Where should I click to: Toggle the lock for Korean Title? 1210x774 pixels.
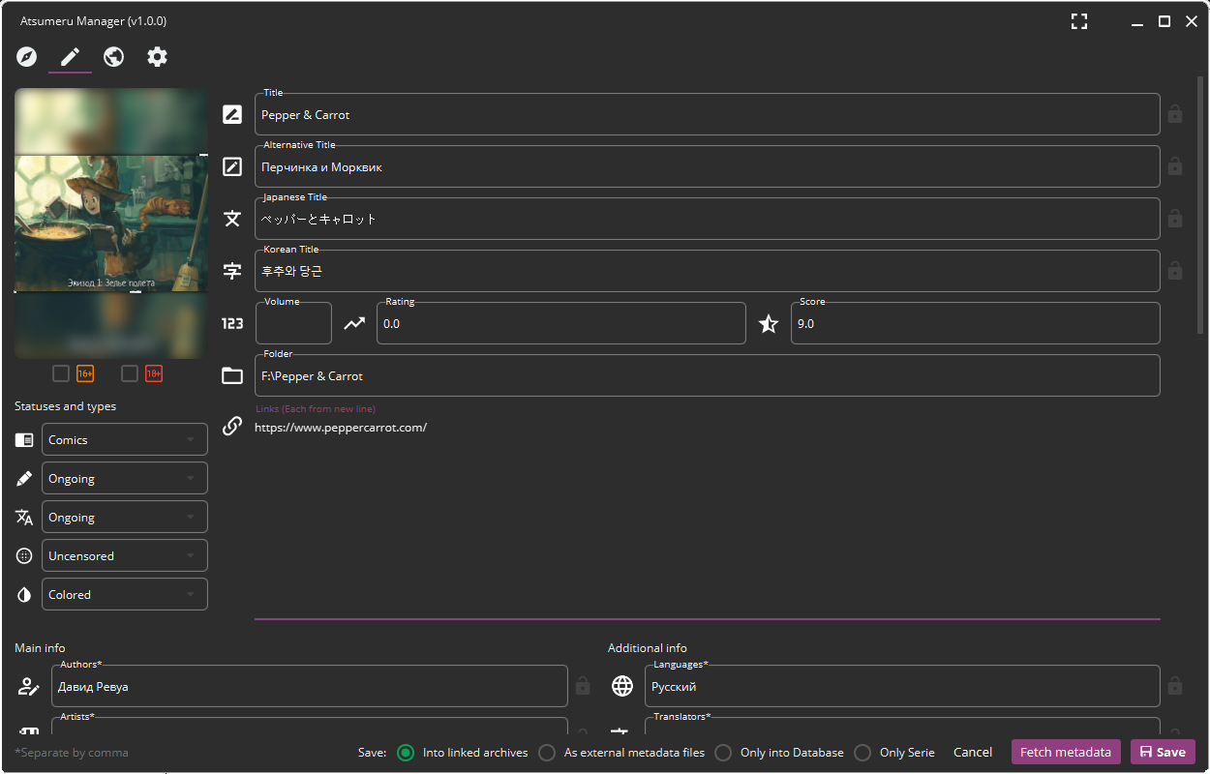(x=1175, y=271)
